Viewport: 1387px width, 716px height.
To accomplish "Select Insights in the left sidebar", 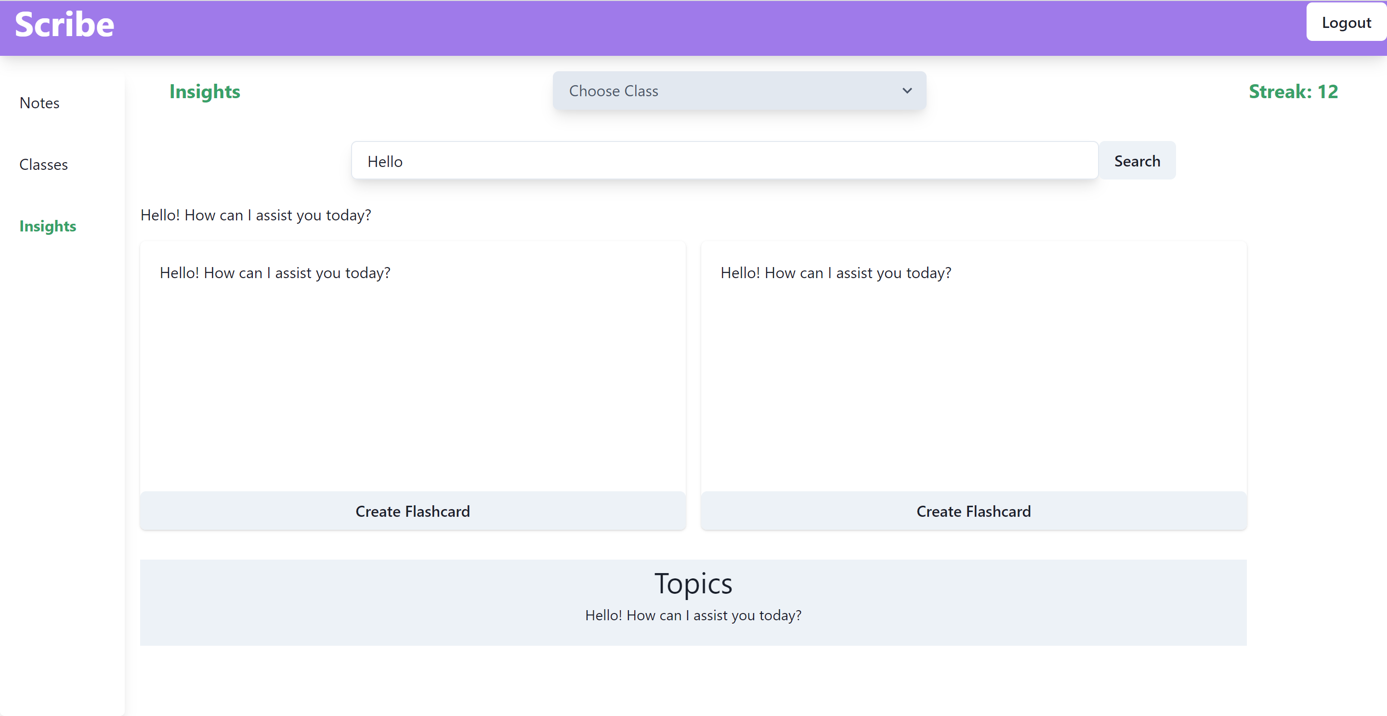I will [47, 226].
